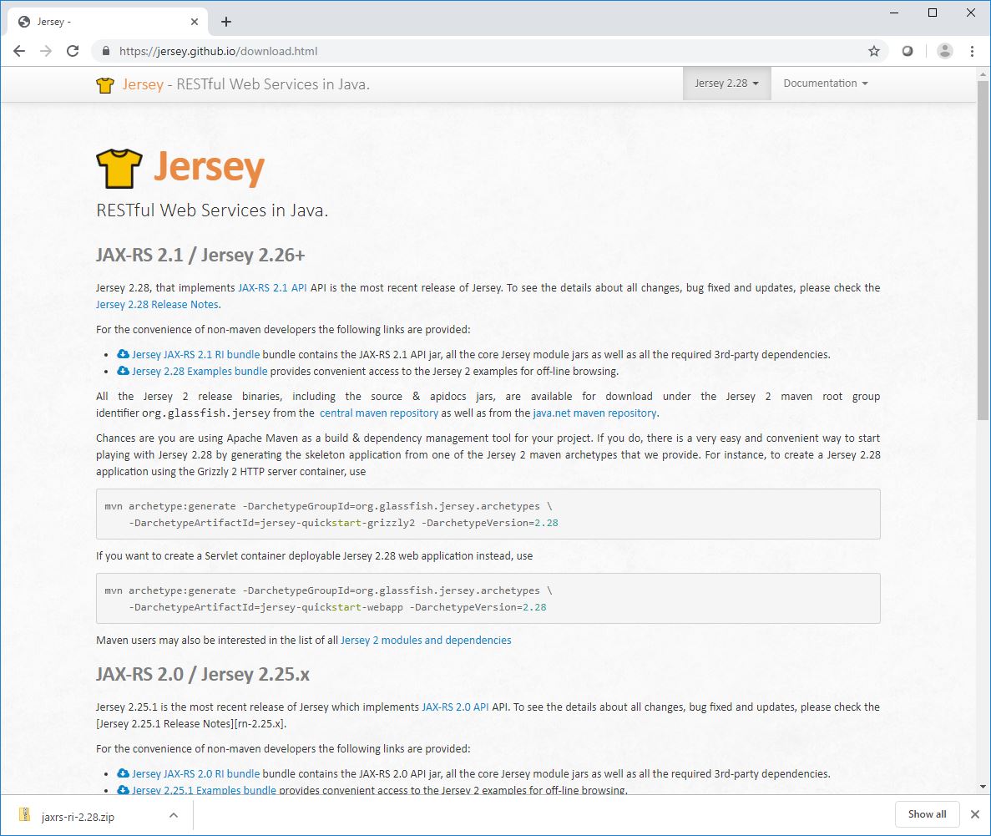Open Jersey 2 modules and dependencies
991x836 pixels.
pyautogui.click(x=426, y=640)
